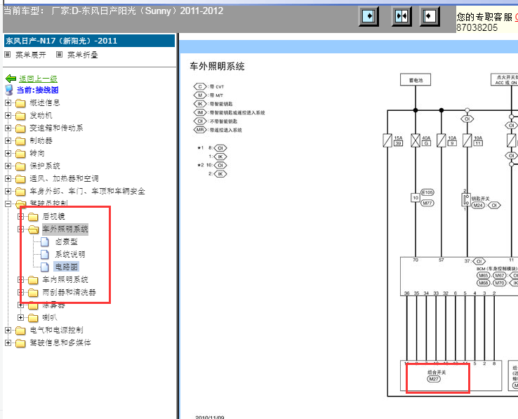
Task: Click the 驾驶信息和多媒体 folder icon
Action: (x=20, y=343)
